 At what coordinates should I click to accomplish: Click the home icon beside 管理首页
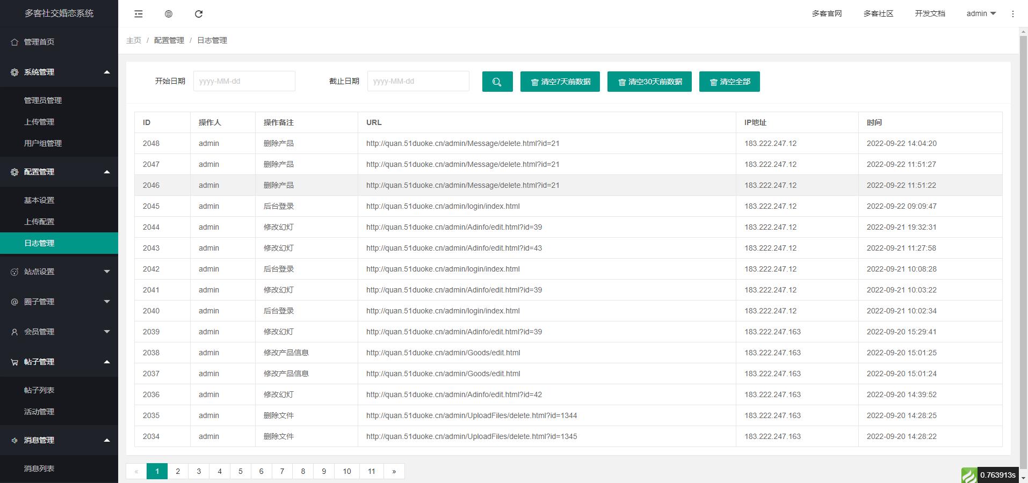click(15, 42)
